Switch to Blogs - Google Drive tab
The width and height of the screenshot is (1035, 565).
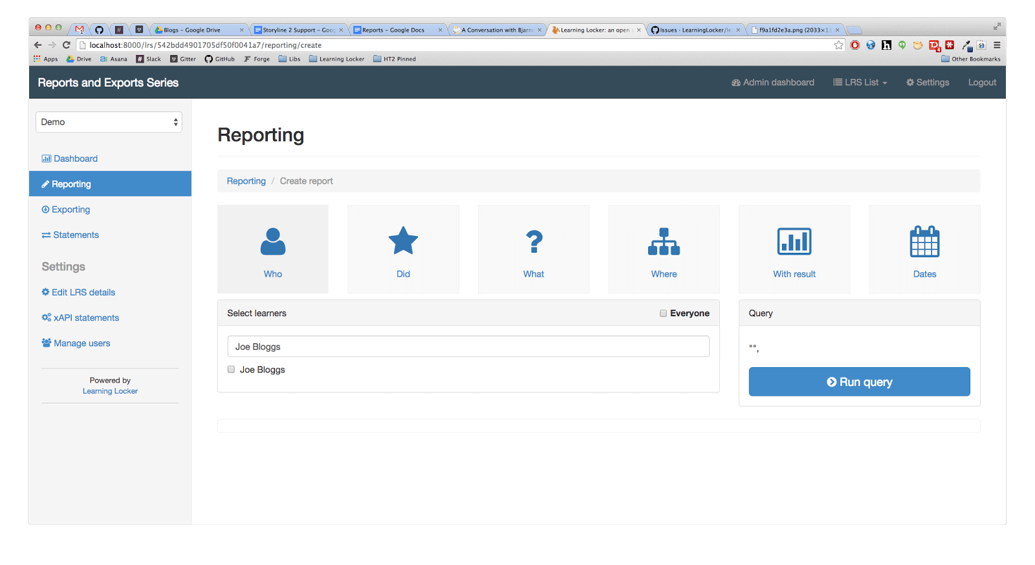point(197,30)
